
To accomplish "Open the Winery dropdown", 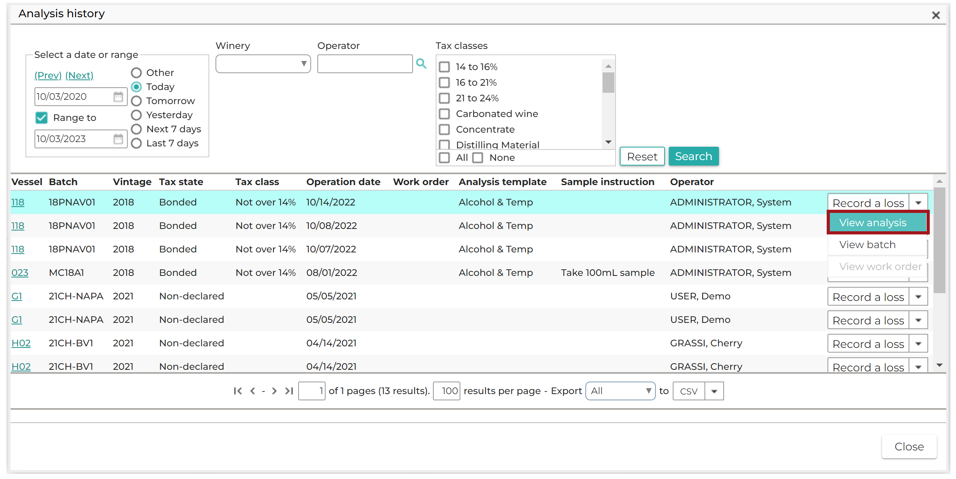I will [263, 64].
